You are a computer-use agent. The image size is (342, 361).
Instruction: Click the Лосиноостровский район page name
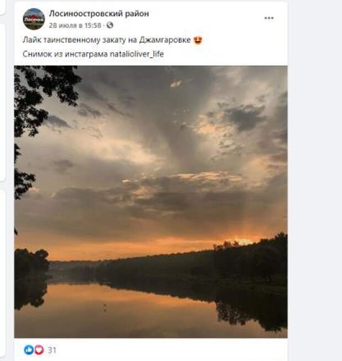(99, 14)
